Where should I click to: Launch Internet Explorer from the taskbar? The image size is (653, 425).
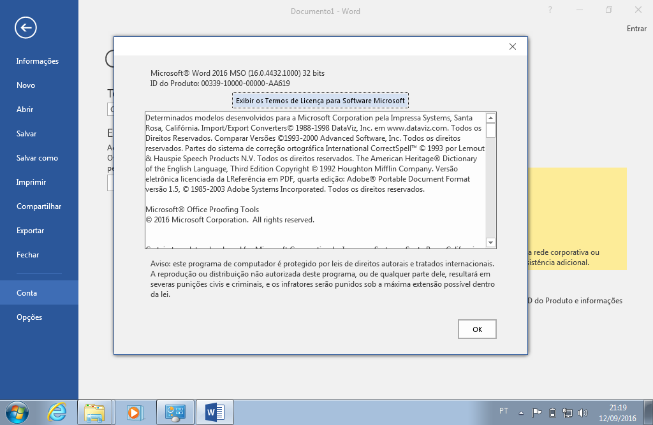[x=57, y=412]
